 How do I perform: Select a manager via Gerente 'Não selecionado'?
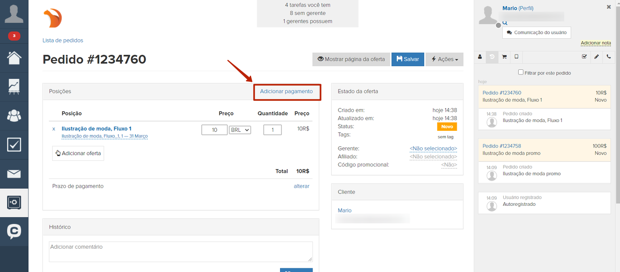[x=433, y=148]
